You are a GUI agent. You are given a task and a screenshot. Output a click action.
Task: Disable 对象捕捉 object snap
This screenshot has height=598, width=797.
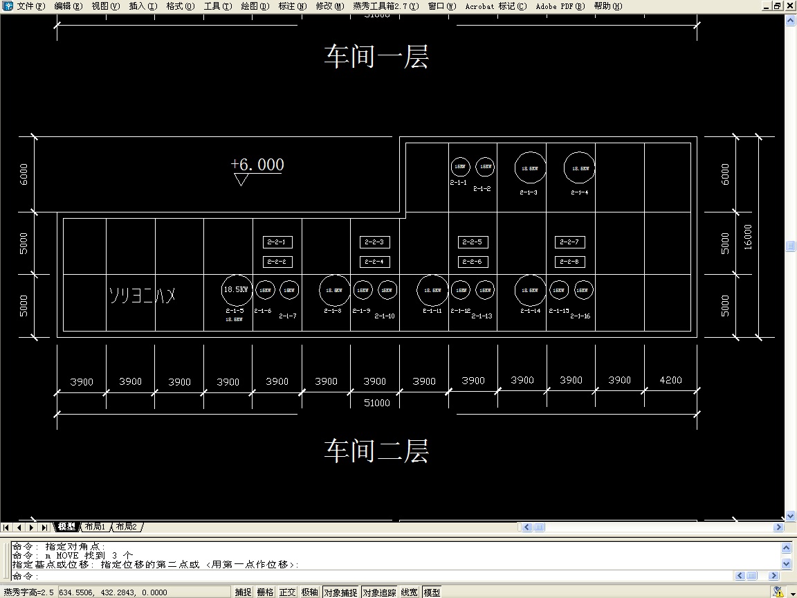click(340, 592)
